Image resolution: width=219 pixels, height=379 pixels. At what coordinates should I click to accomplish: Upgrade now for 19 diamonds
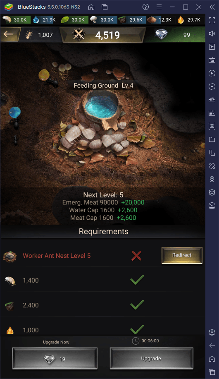click(x=55, y=358)
